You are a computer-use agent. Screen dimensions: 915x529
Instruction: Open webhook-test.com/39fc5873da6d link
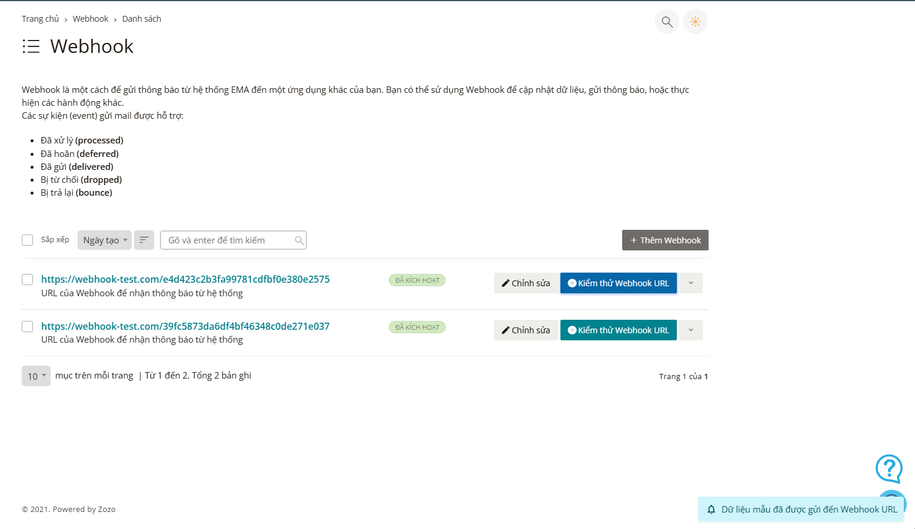point(185,326)
